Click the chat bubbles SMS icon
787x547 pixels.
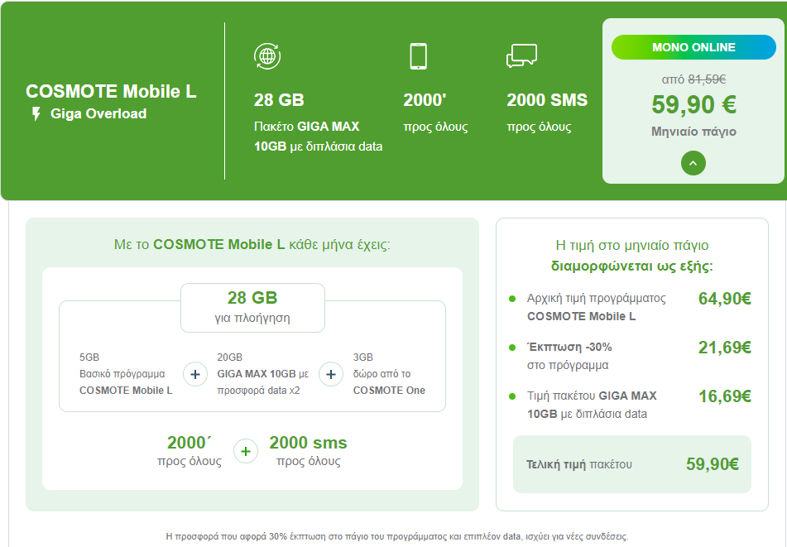(x=521, y=55)
